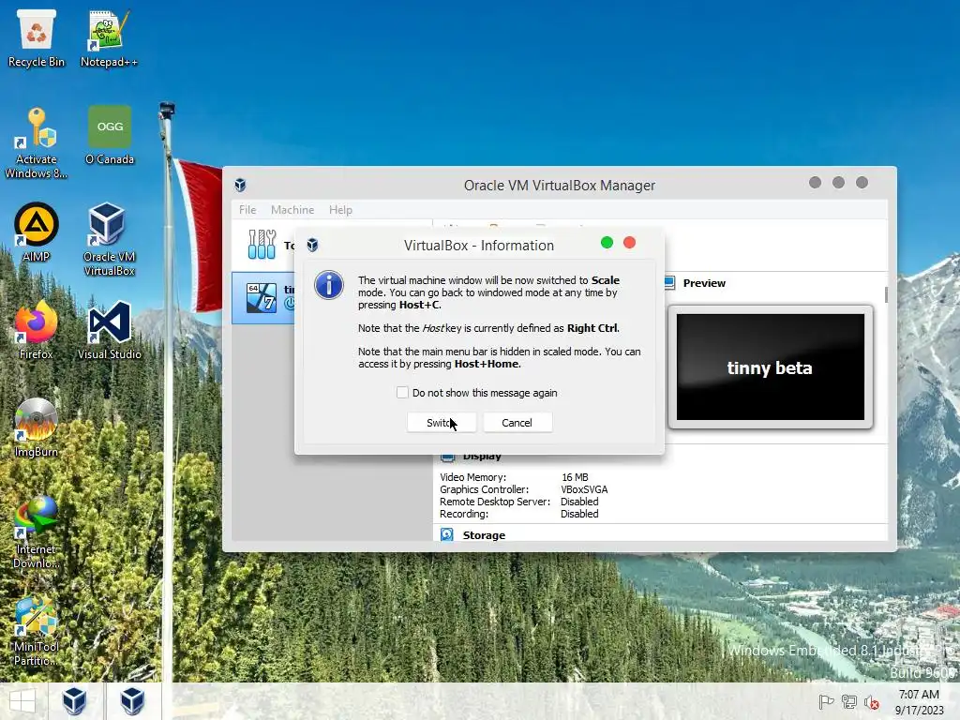Image resolution: width=960 pixels, height=720 pixels.
Task: Click the Preview section header
Action: tap(704, 283)
